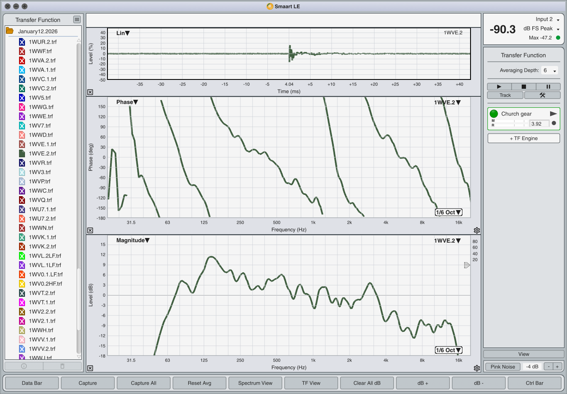Close the impulse response Lin pane
Viewport: 567px width, 394px height.
(x=90, y=92)
